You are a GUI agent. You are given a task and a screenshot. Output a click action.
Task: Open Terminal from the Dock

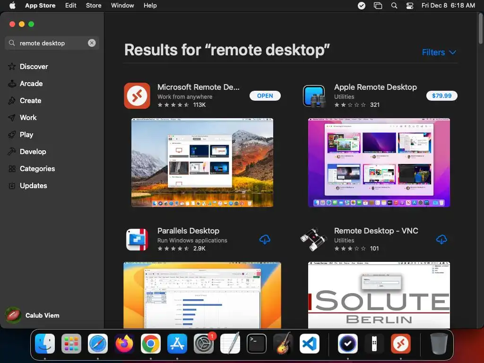(257, 344)
